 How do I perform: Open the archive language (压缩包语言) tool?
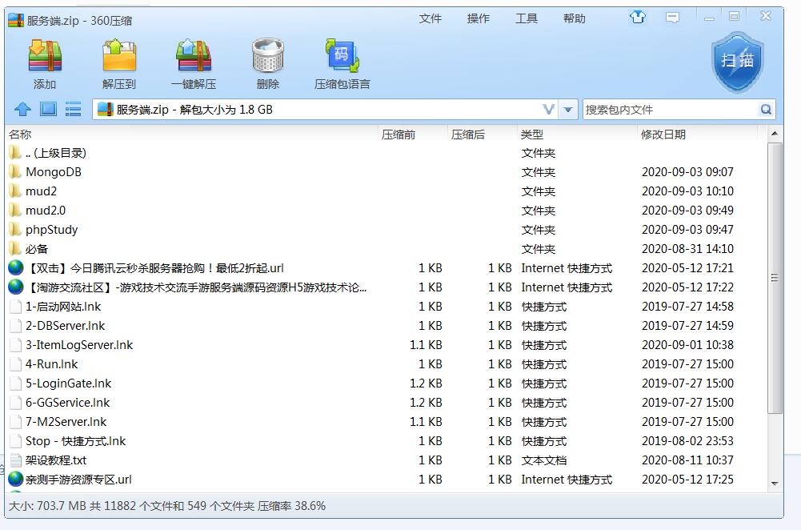click(x=342, y=58)
